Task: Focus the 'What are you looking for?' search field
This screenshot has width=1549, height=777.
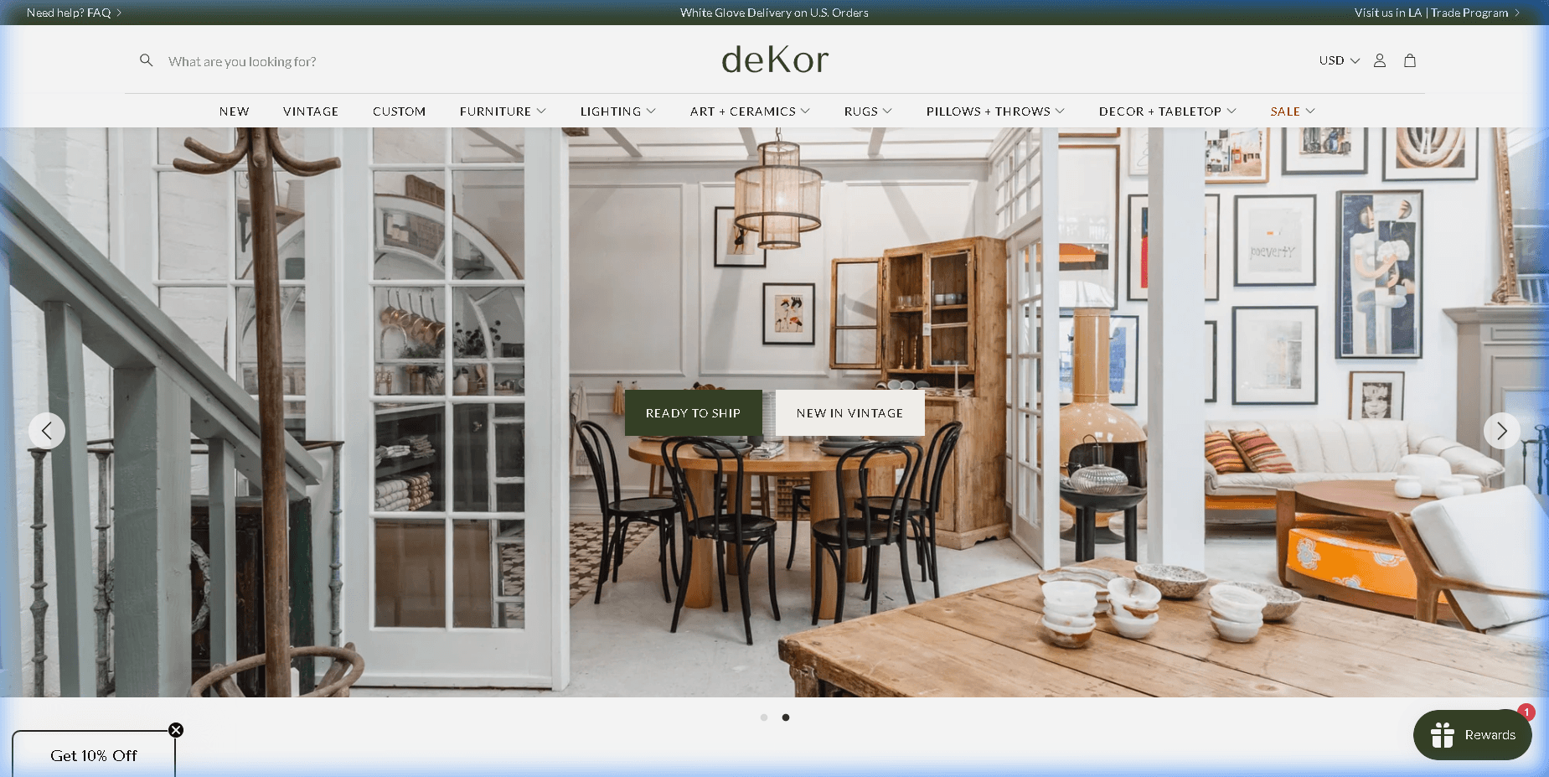Action: pyautogui.click(x=242, y=61)
